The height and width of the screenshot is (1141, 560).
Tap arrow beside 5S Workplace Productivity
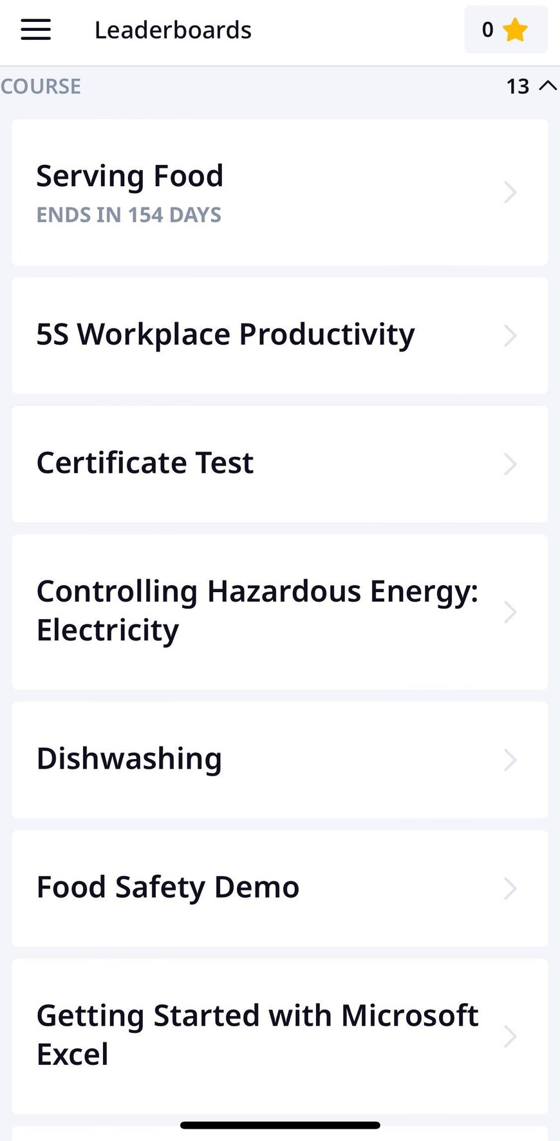click(x=510, y=336)
